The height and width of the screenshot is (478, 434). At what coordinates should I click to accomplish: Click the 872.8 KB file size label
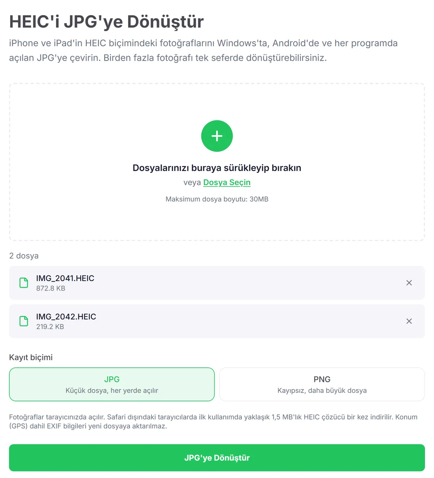[x=51, y=288]
